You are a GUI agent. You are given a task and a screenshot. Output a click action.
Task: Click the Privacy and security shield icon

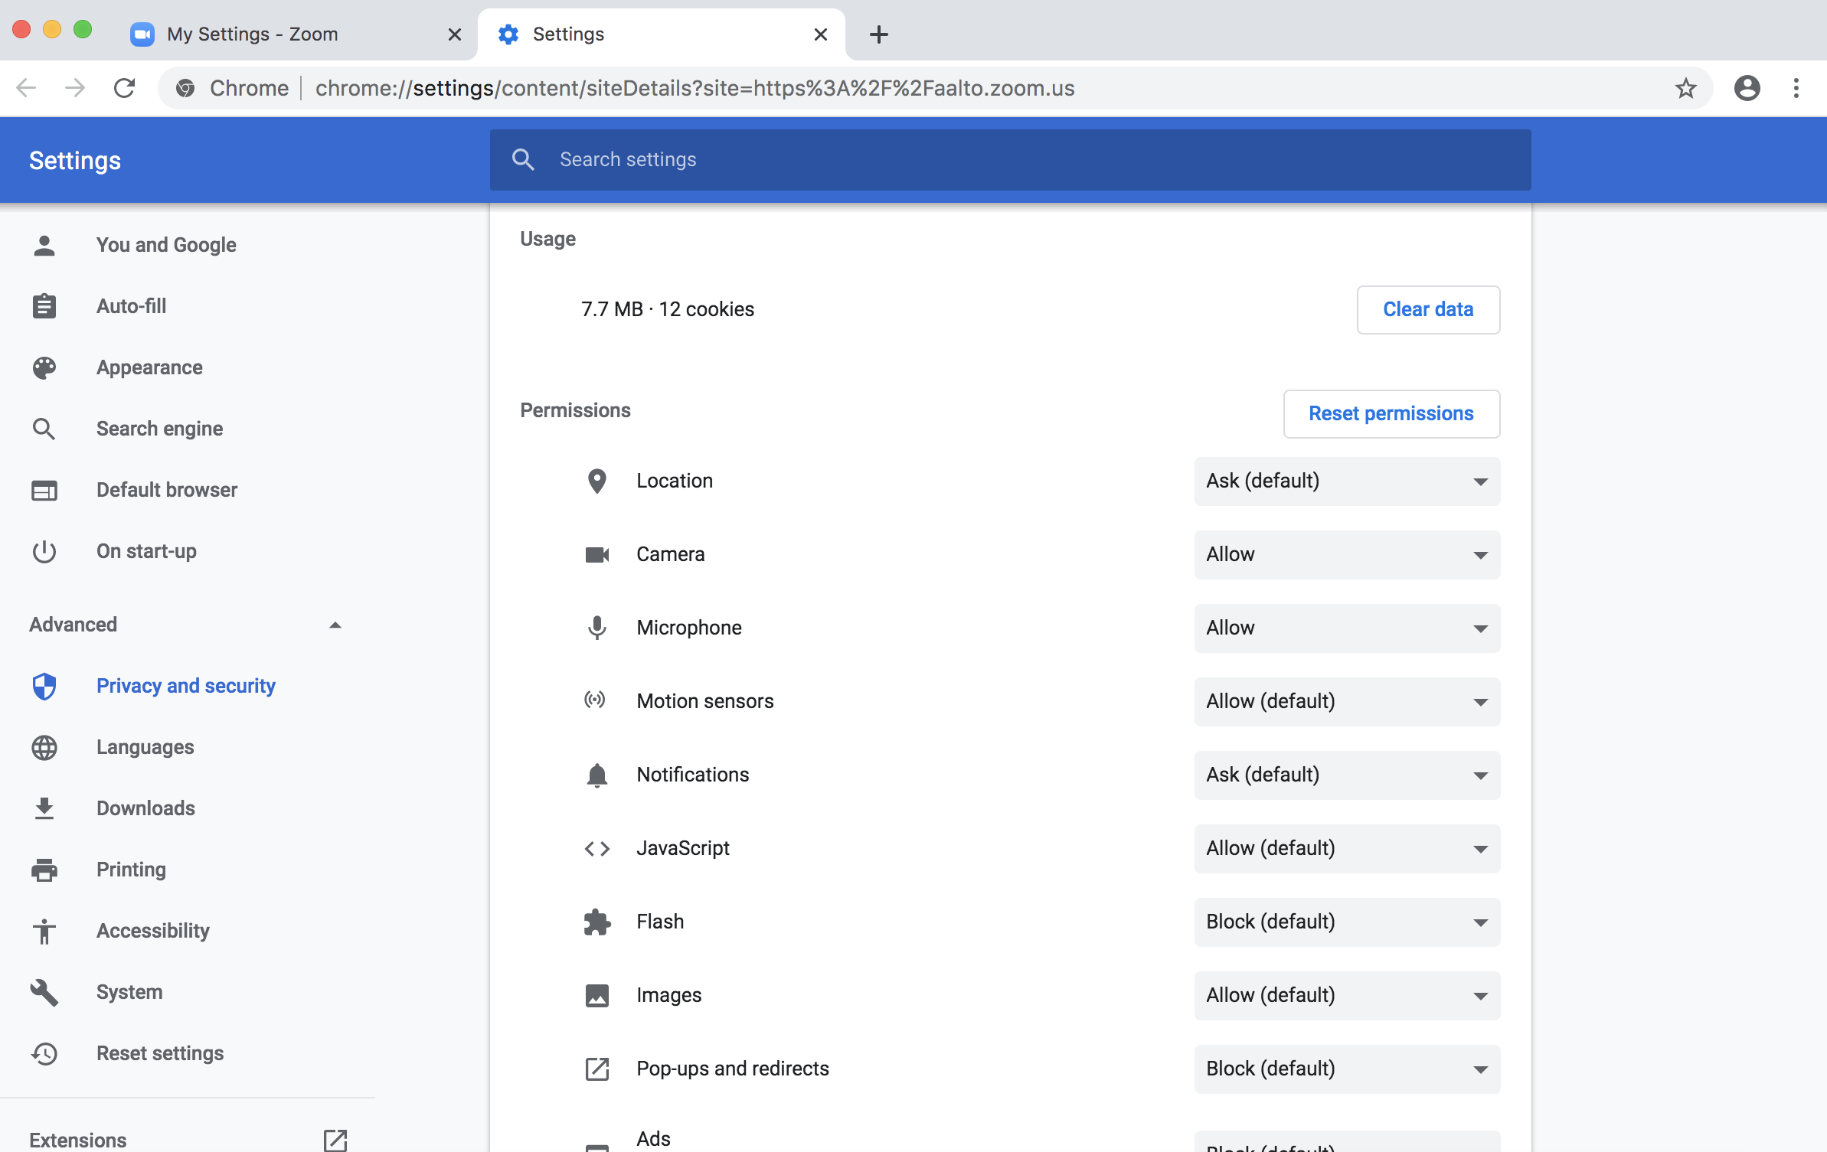(44, 686)
